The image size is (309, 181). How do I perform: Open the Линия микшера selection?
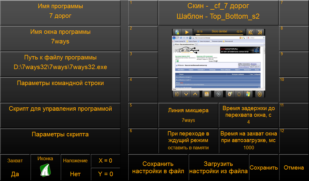(188, 115)
